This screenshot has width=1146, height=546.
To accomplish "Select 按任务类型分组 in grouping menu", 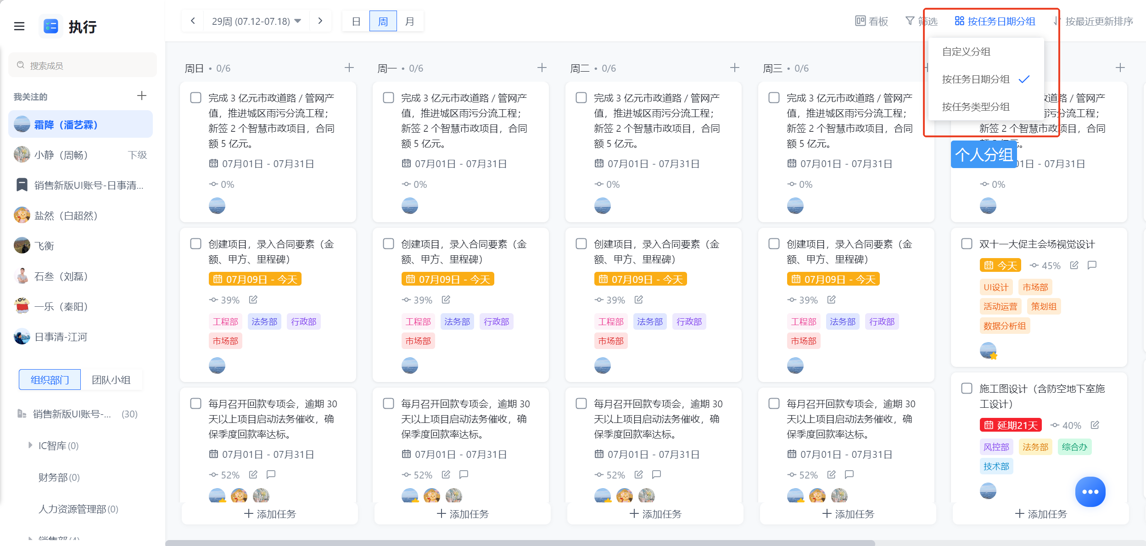I will pos(986,107).
